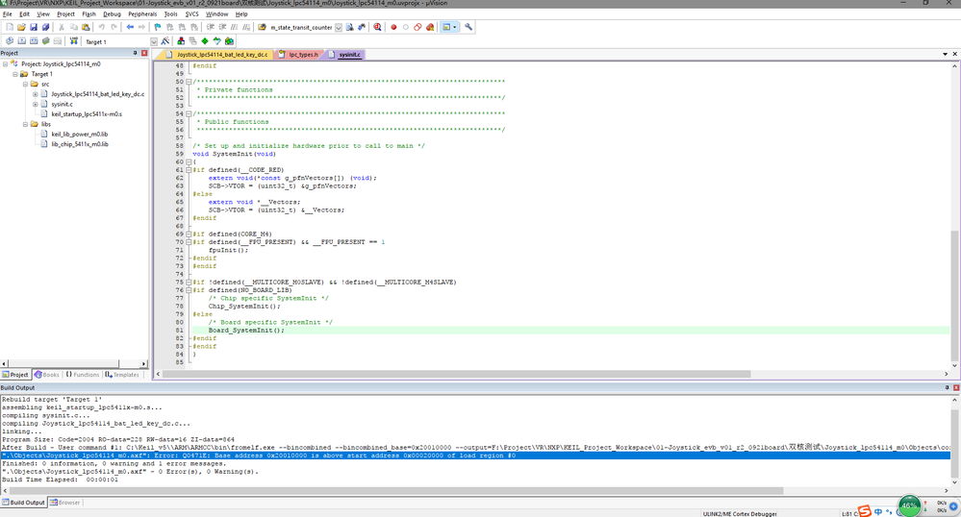
Task: Create a new file with the New toolbar icon
Action: pos(10,27)
